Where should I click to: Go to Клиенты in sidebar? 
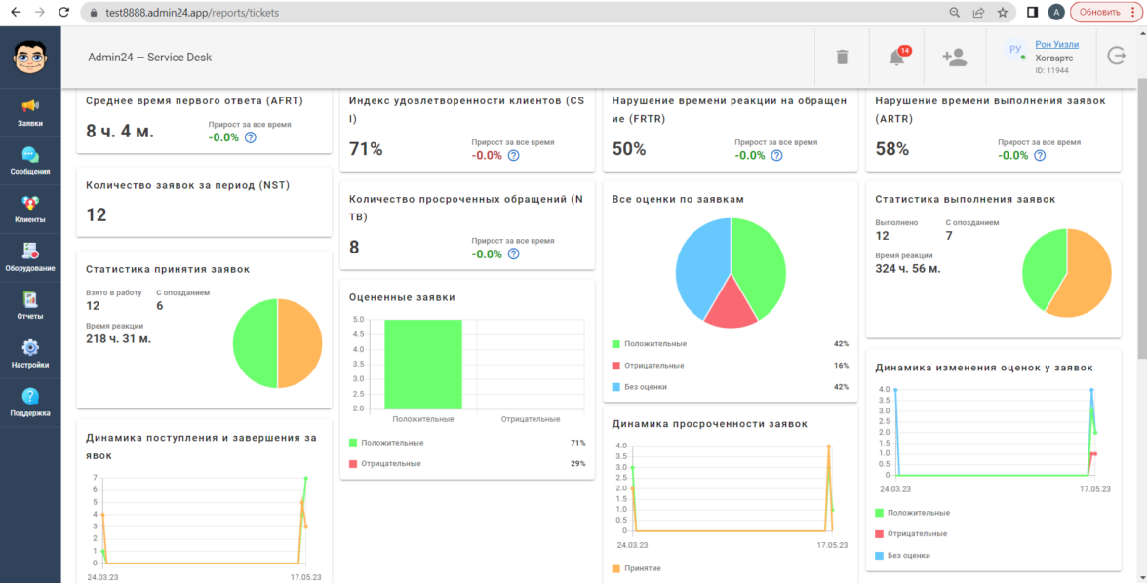click(30, 209)
